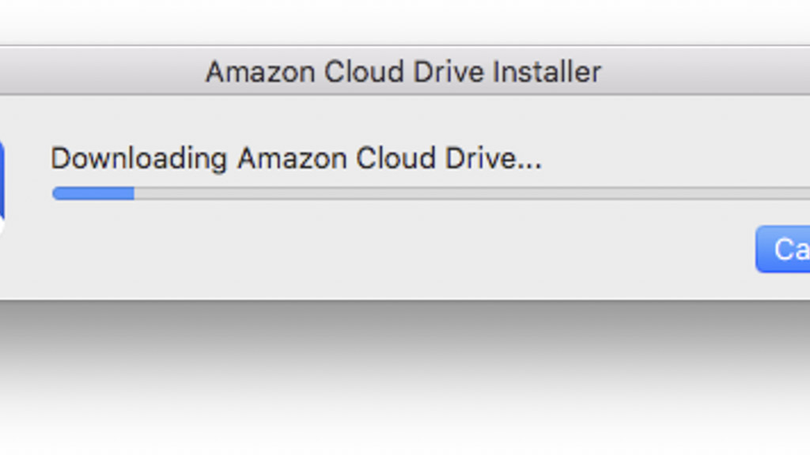Click the "Downloading Amazon Cloud Drive..." status text

coord(296,159)
